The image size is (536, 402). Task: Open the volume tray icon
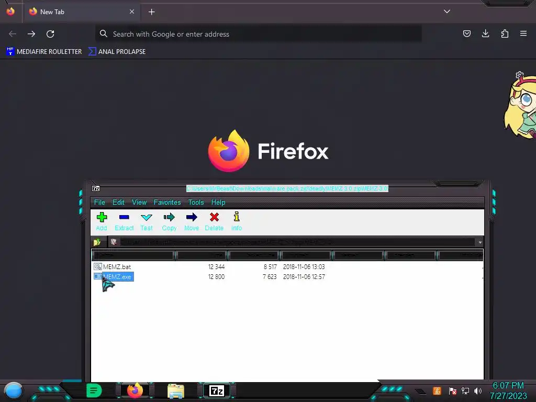tap(477, 390)
